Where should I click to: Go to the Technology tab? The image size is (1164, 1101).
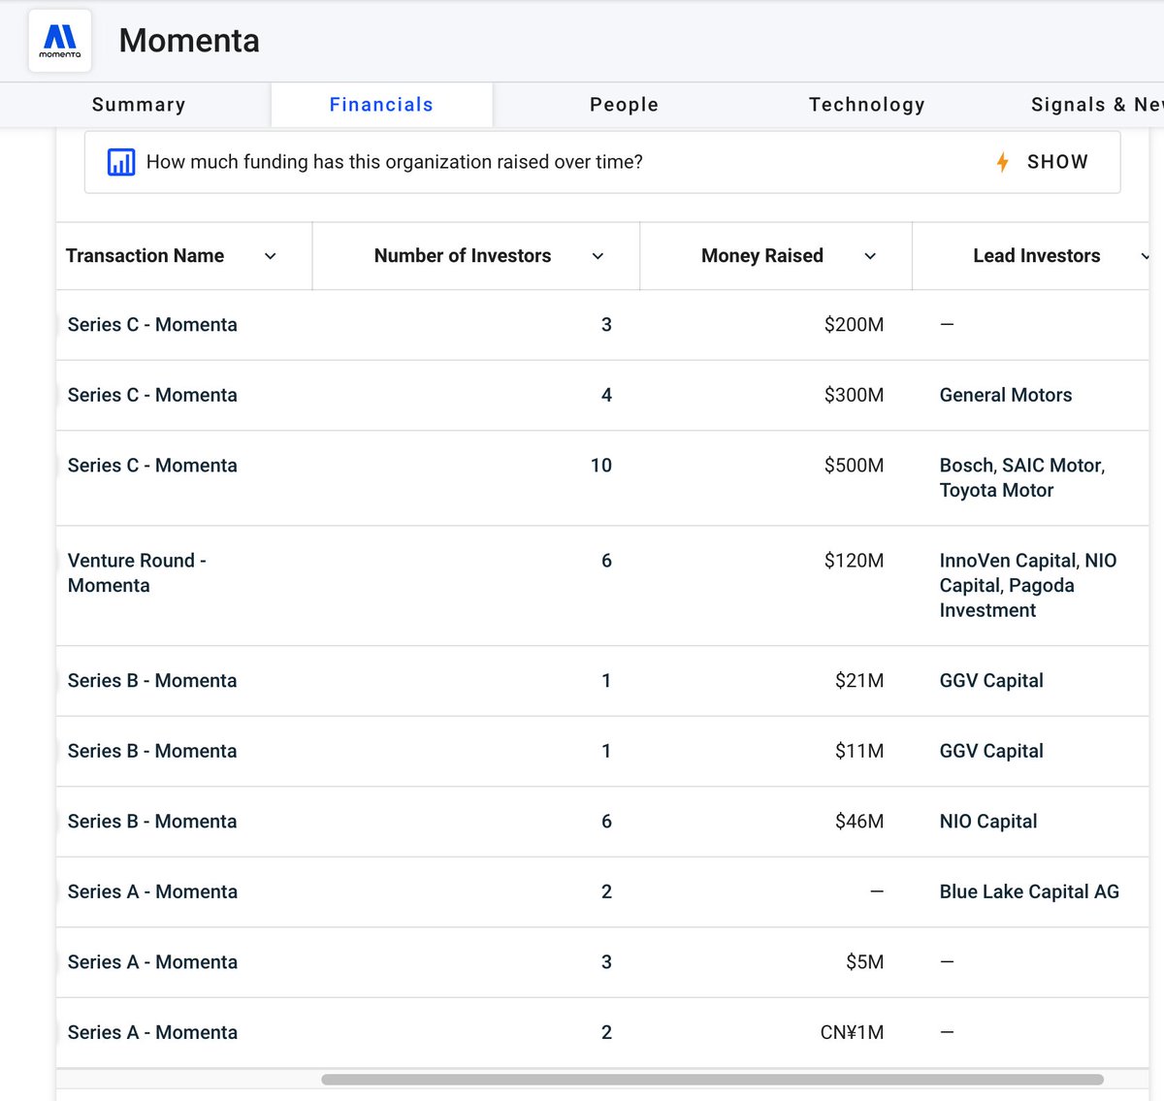[x=866, y=105]
